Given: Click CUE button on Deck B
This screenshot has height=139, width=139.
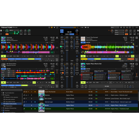Looking at the screenshot, I should (87, 56).
